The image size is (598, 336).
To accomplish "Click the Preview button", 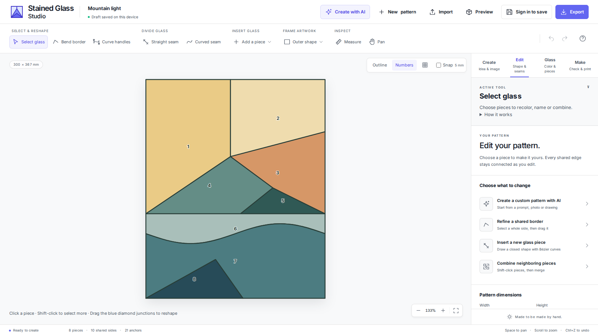I will pyautogui.click(x=480, y=12).
